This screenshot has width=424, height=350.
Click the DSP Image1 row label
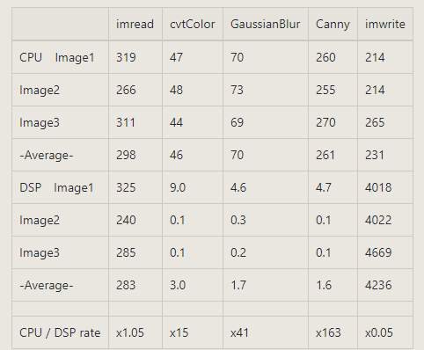coord(56,187)
